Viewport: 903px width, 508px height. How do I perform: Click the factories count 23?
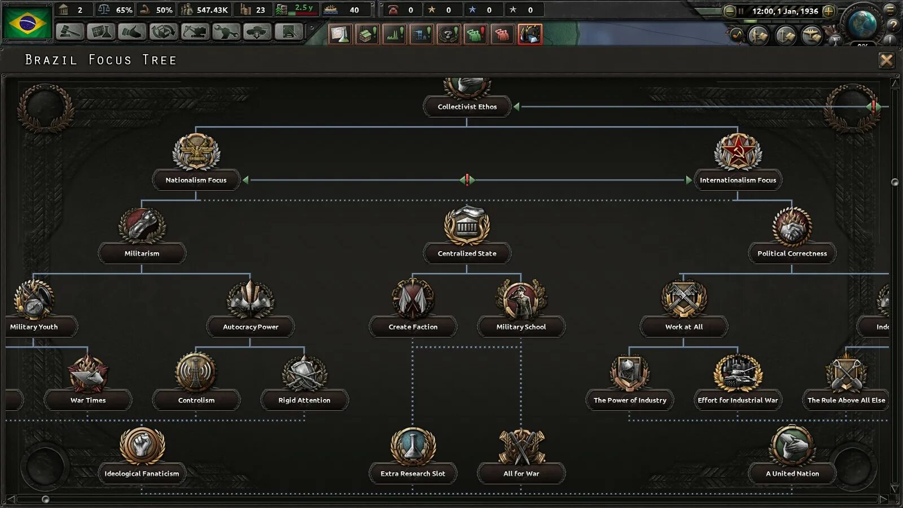(252, 10)
